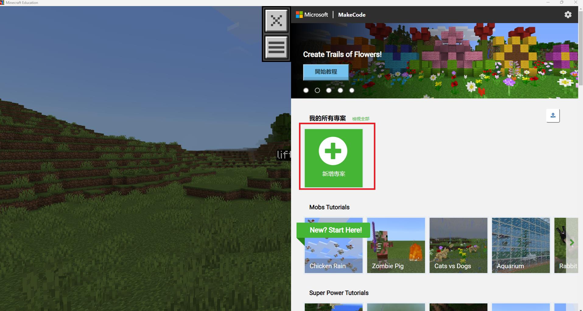Select second carousel dot indicator
Image resolution: width=583 pixels, height=311 pixels.
tap(317, 91)
